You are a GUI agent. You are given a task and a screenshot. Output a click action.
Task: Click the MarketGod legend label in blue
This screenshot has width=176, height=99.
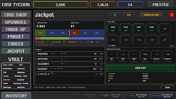point(87,42)
